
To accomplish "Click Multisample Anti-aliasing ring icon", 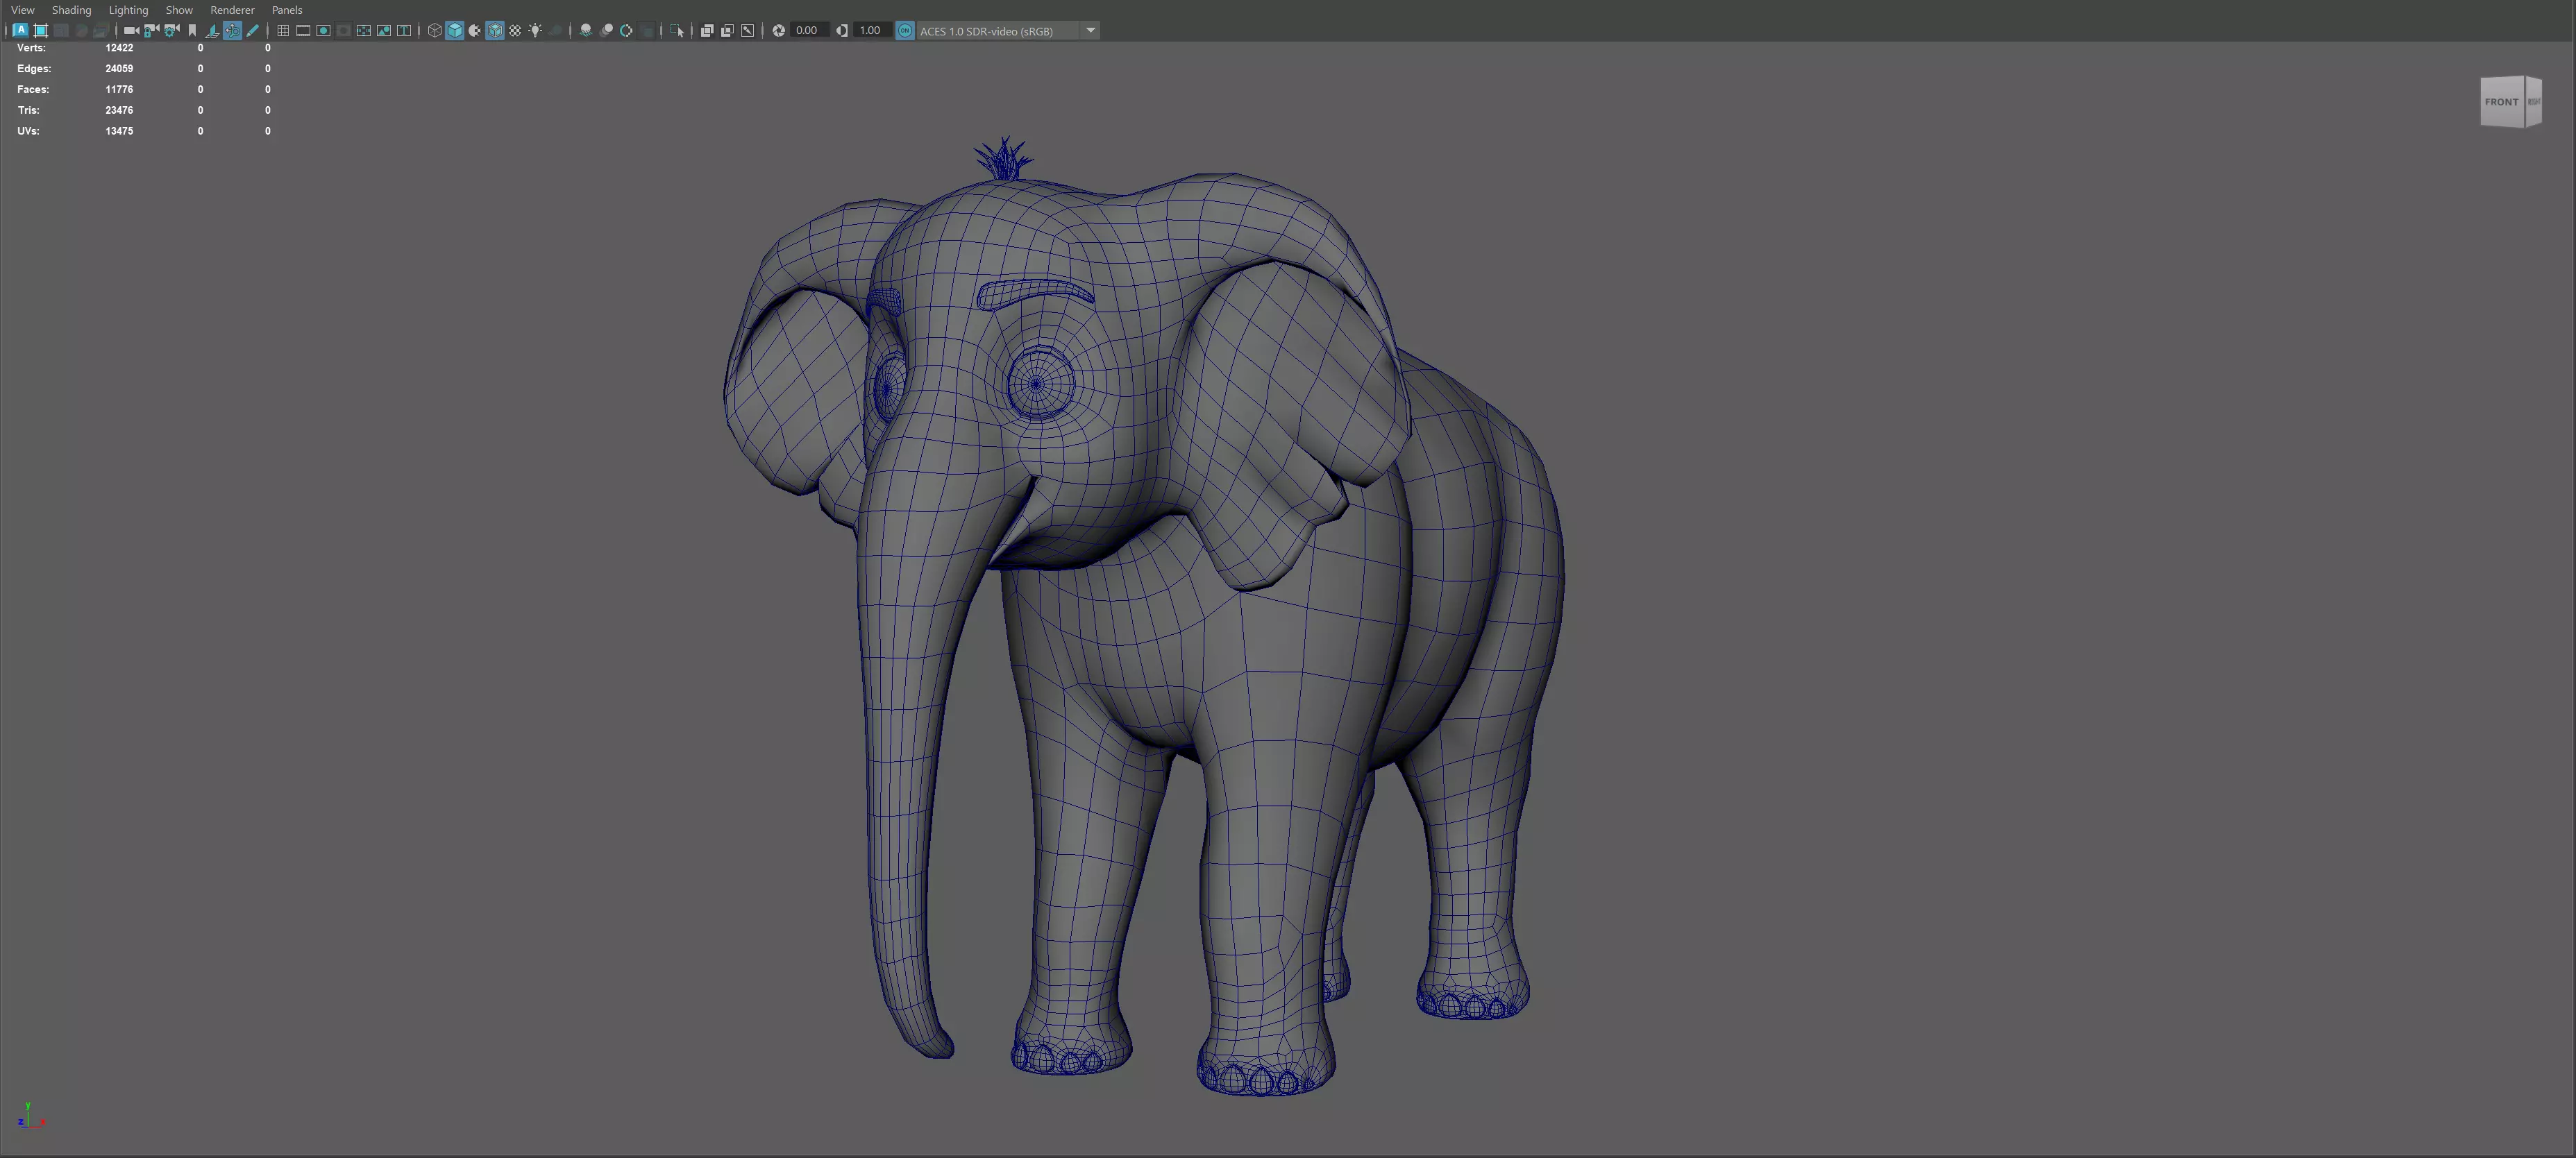I will pyautogui.click(x=626, y=31).
